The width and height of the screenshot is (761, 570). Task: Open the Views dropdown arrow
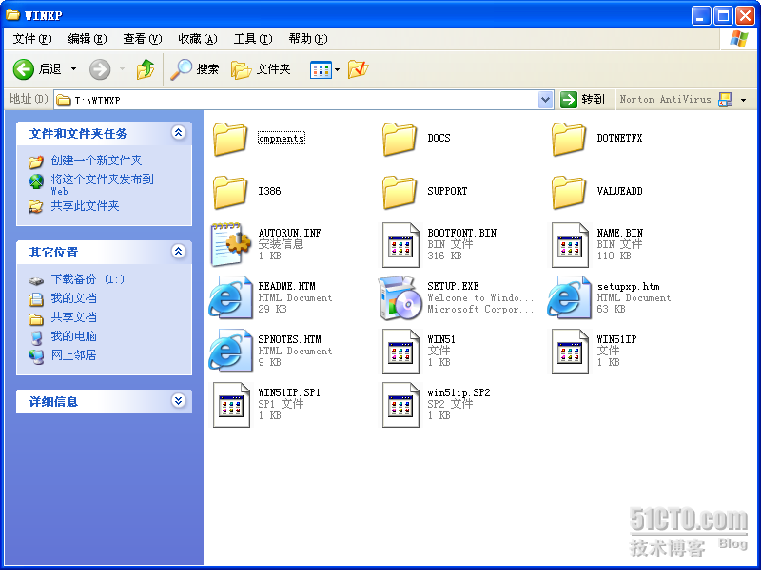[x=338, y=69]
